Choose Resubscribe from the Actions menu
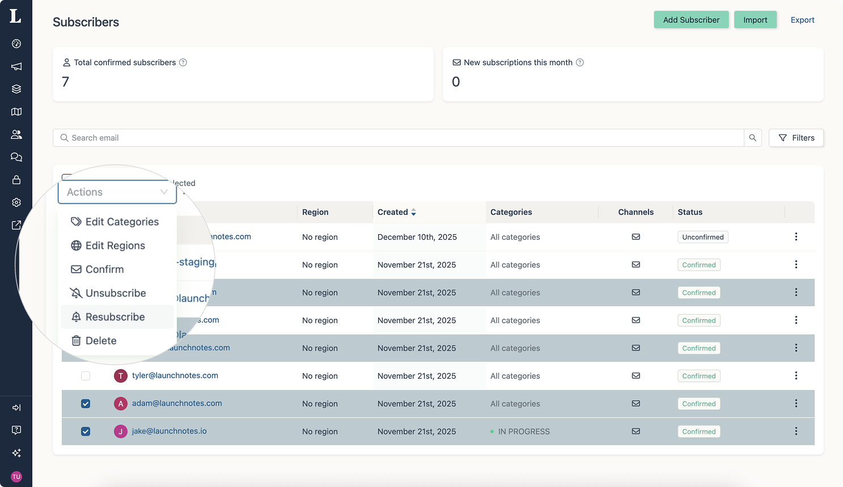 click(x=115, y=317)
